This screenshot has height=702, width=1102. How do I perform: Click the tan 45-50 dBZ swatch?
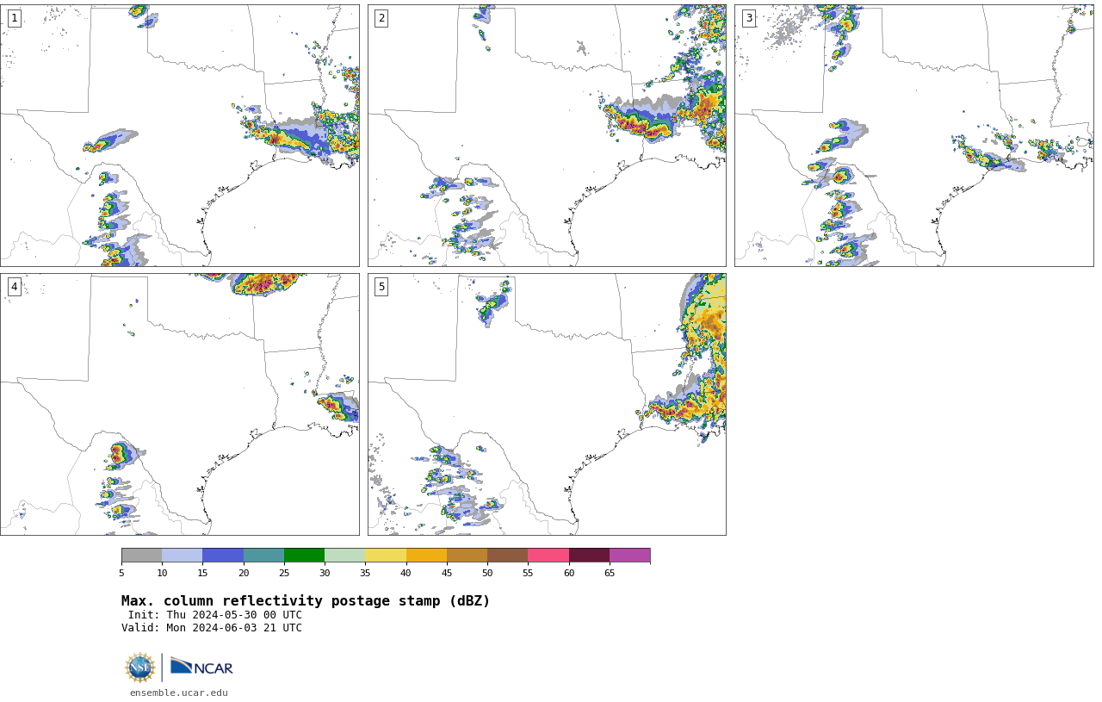[x=467, y=556]
